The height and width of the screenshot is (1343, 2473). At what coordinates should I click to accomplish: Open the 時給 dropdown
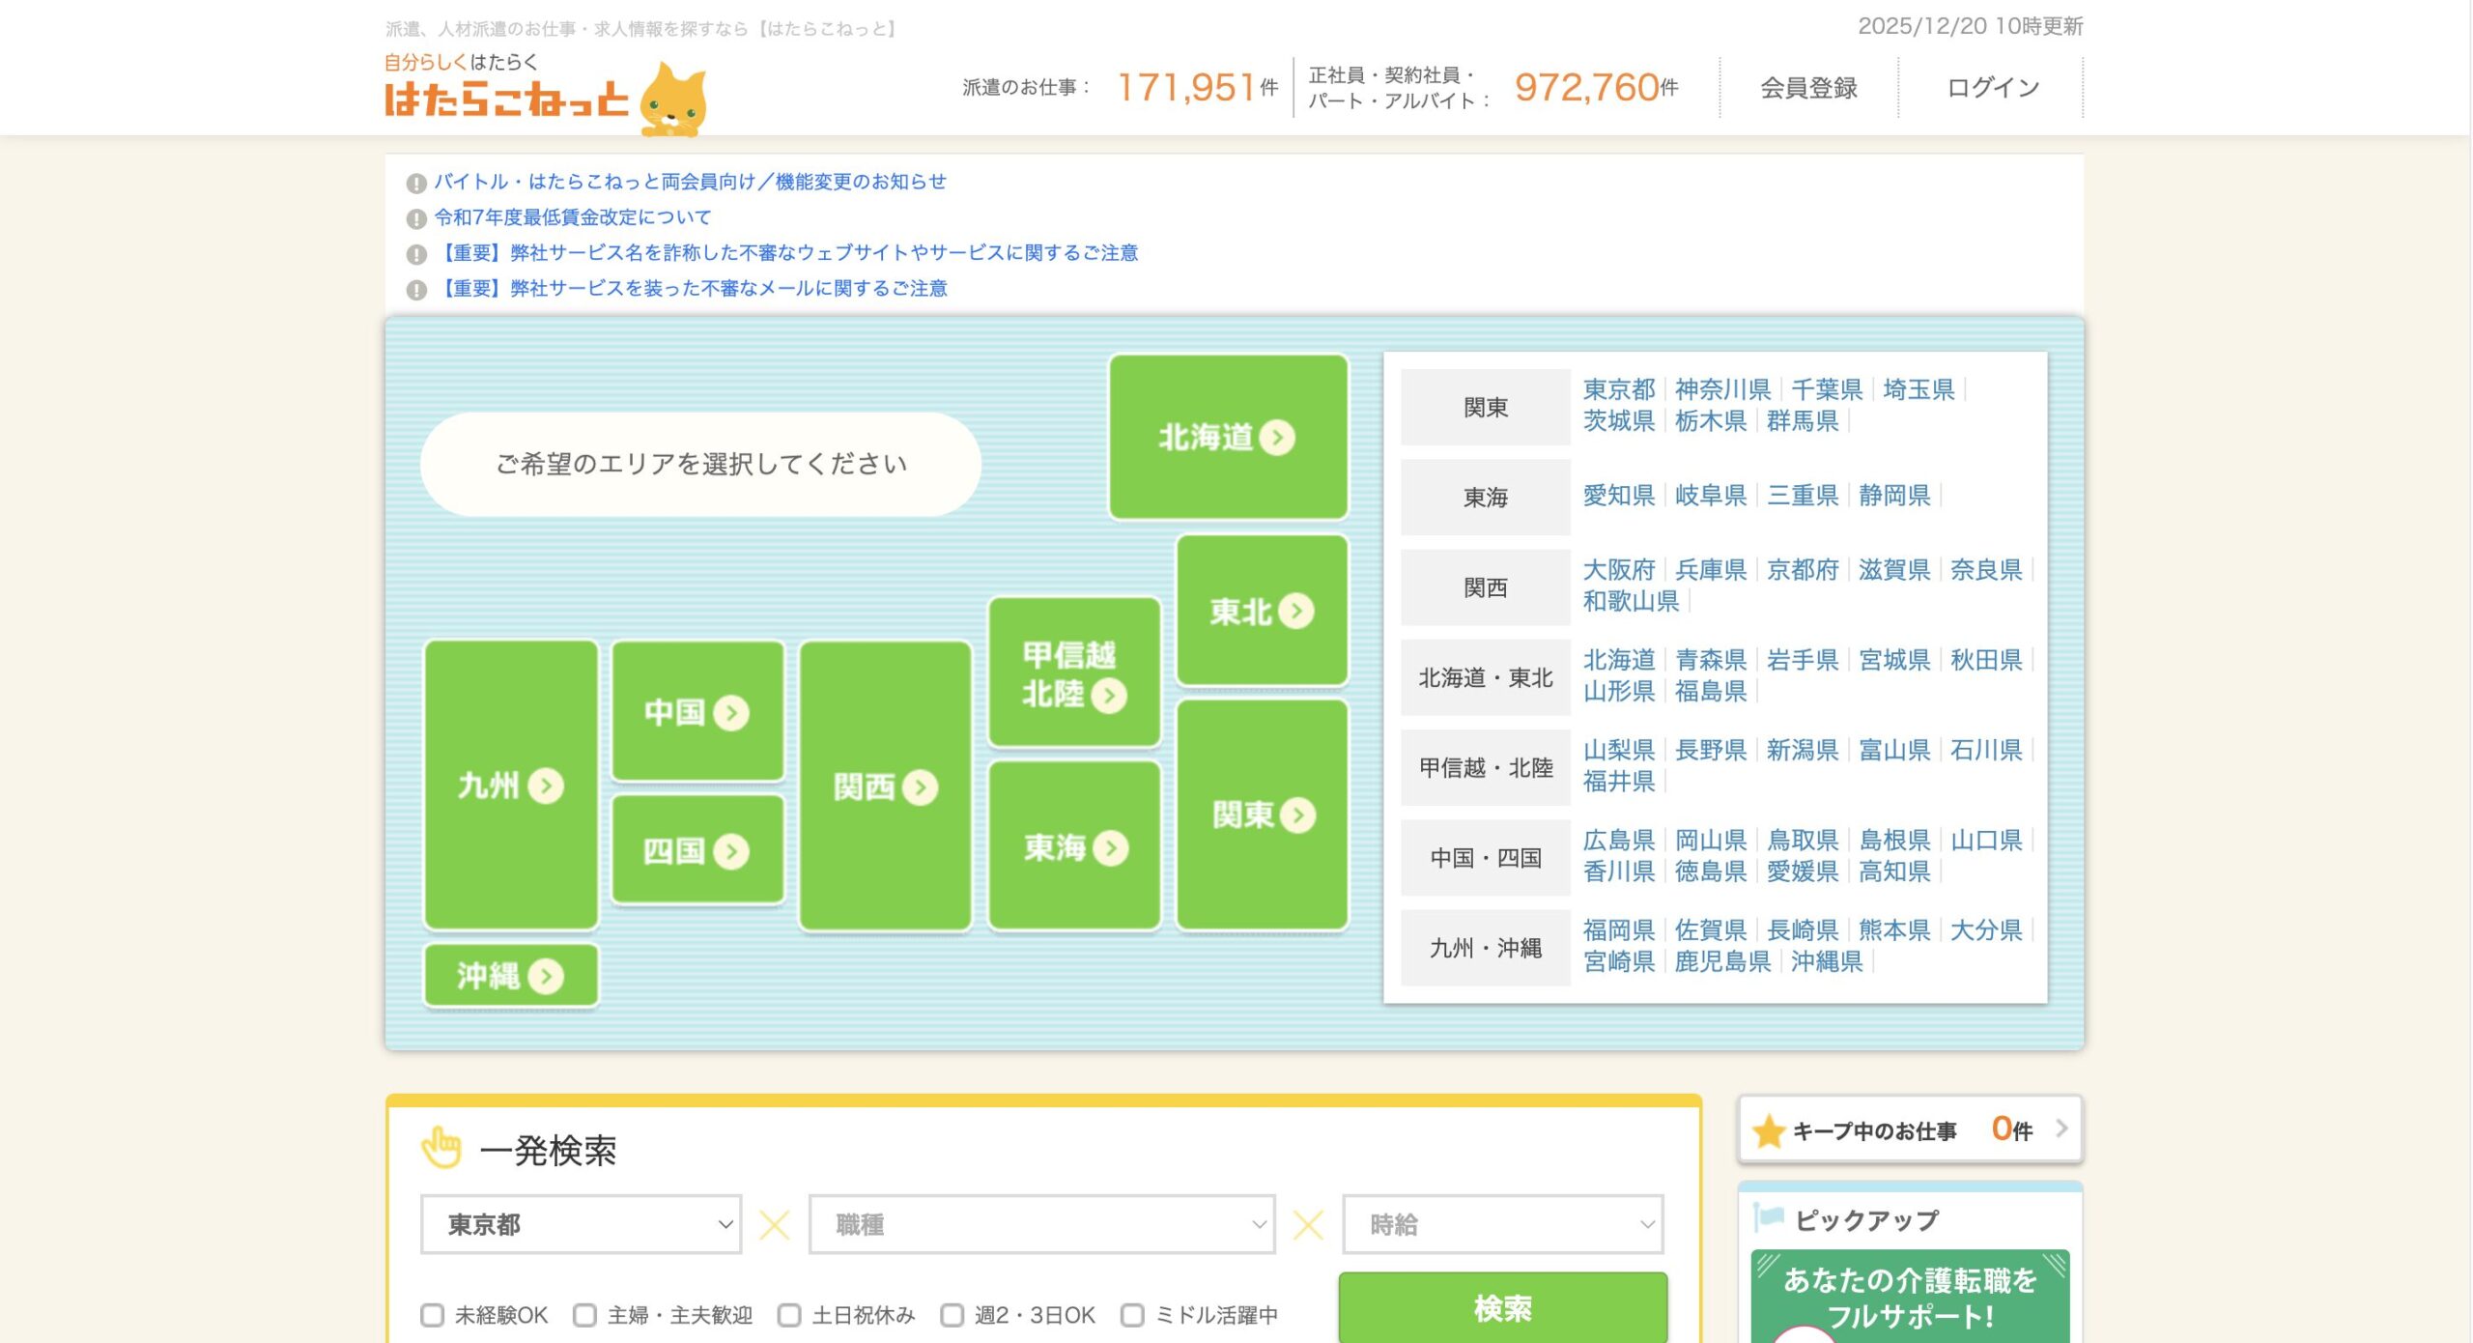(x=1502, y=1224)
